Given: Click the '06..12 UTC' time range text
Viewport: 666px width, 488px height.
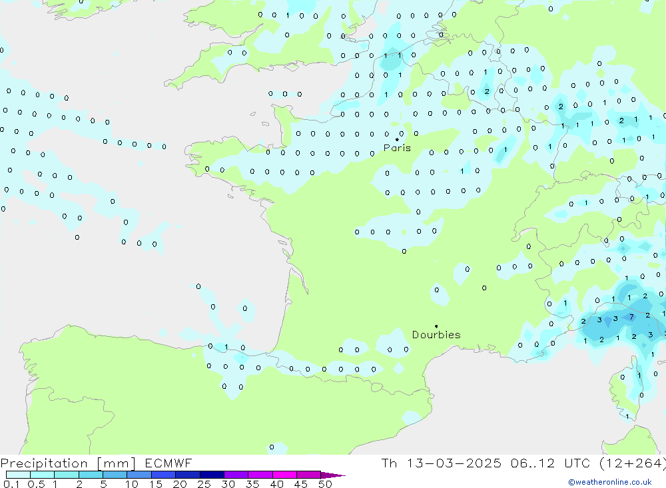Looking at the screenshot, I should (x=550, y=463).
